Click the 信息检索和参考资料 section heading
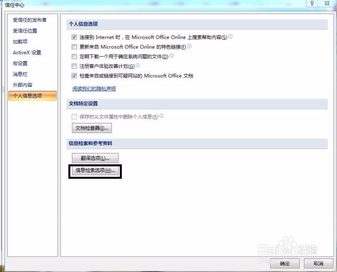The height and width of the screenshot is (272, 337). [x=90, y=143]
